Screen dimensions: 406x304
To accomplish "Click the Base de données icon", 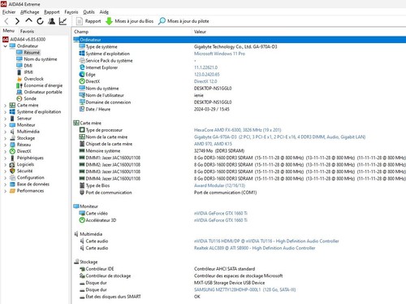I will tap(12, 185).
